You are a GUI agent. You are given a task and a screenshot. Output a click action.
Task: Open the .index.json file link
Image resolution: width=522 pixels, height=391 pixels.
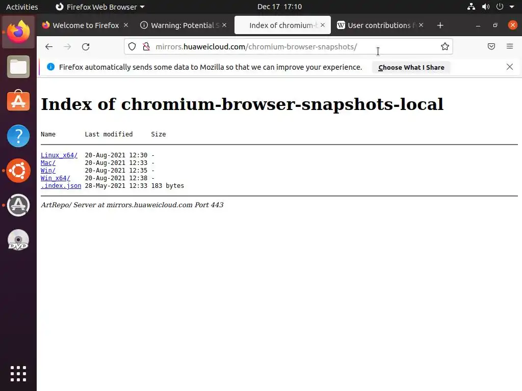[x=61, y=186]
